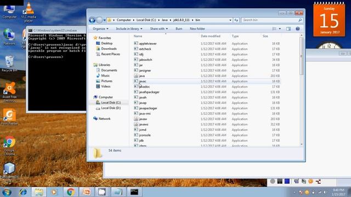Open Network desktop icon

[x=9, y=37]
